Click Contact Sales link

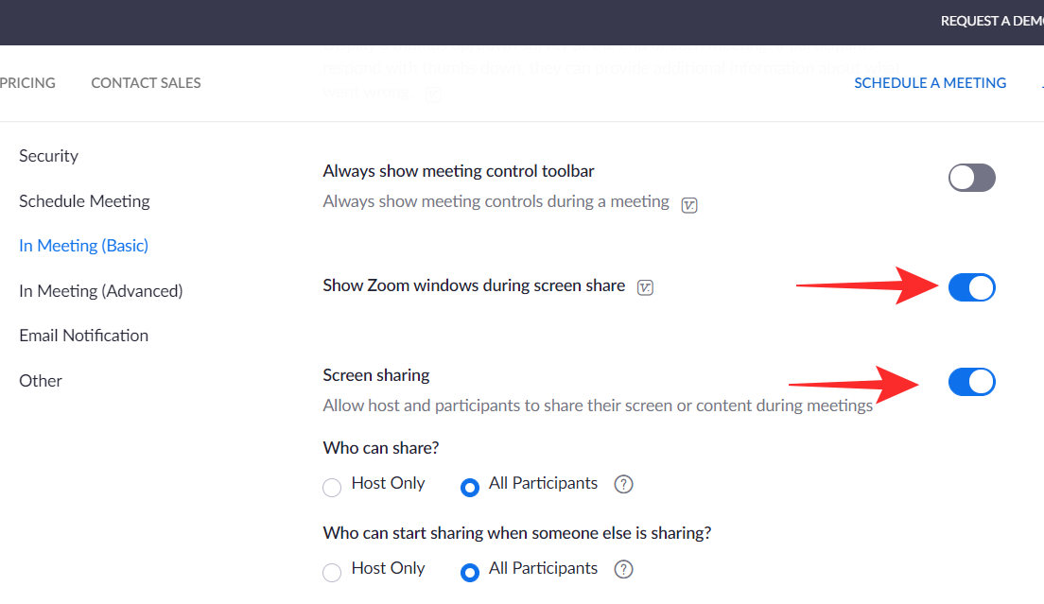coord(146,83)
